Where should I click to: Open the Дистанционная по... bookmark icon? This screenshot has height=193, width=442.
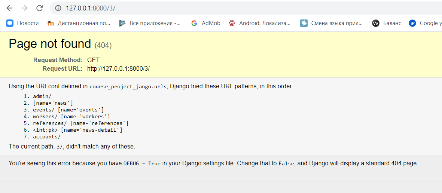click(x=50, y=23)
